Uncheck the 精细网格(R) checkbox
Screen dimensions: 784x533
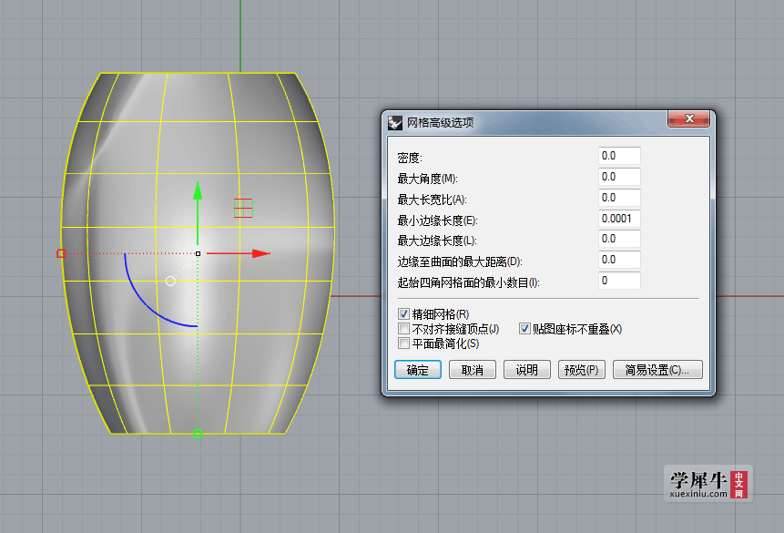pyautogui.click(x=404, y=313)
